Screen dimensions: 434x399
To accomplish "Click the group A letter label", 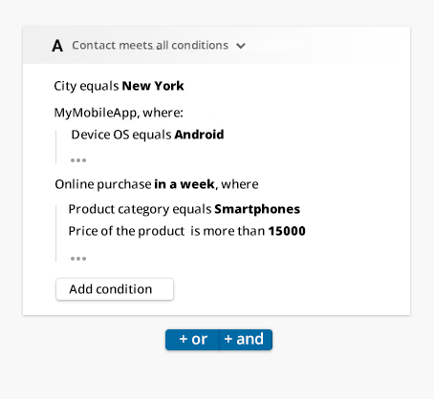I will point(57,46).
